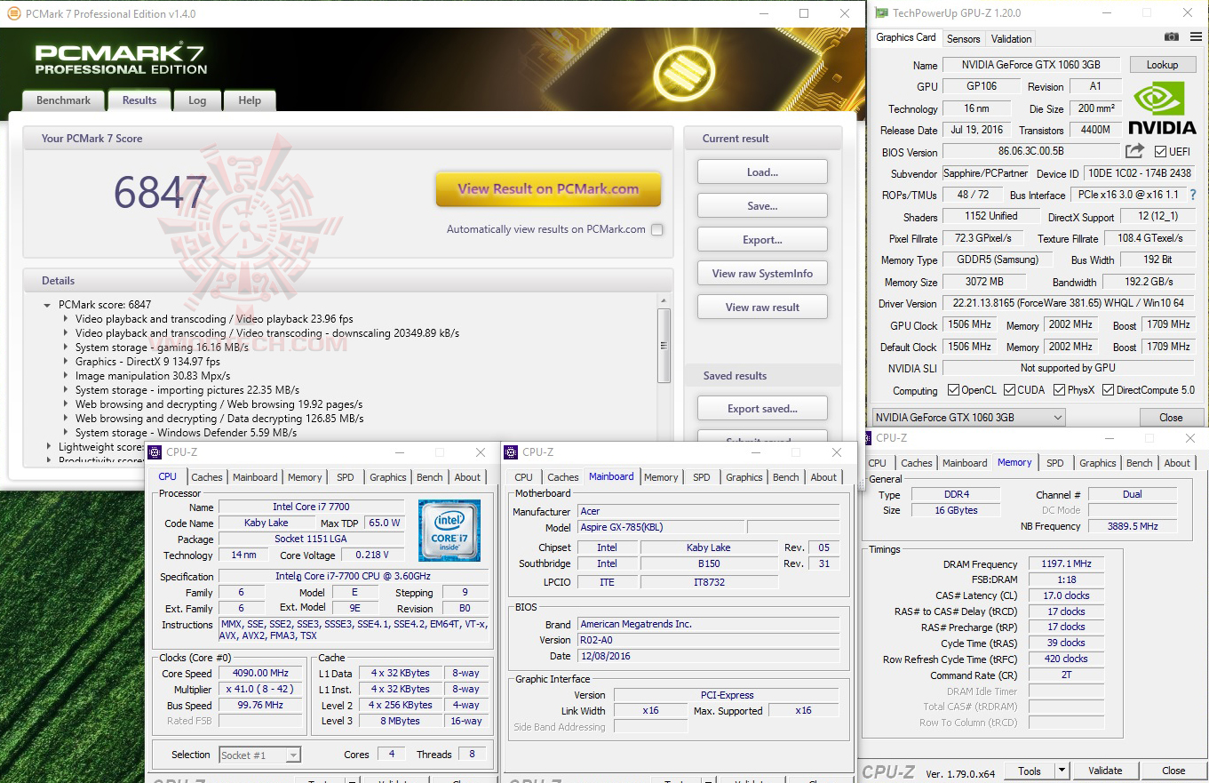1209x783 pixels.
Task: Click the Intel Core i7 badge in CPU-Z
Action: coord(449,531)
